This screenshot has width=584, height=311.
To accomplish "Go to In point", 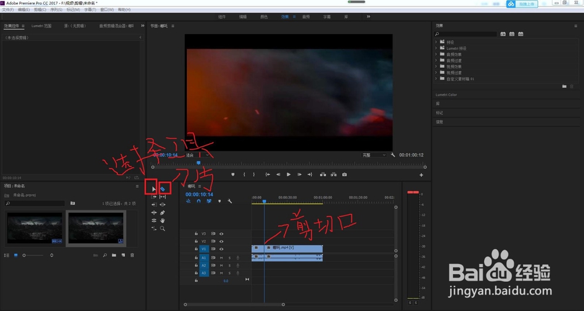I will (x=267, y=175).
